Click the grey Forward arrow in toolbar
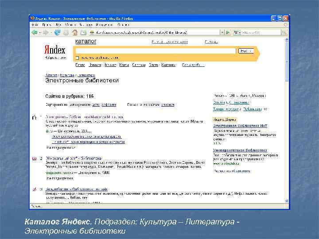 tap(46, 32)
